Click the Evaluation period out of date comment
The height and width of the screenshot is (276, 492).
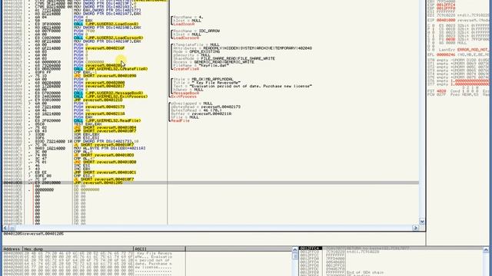tap(243, 86)
